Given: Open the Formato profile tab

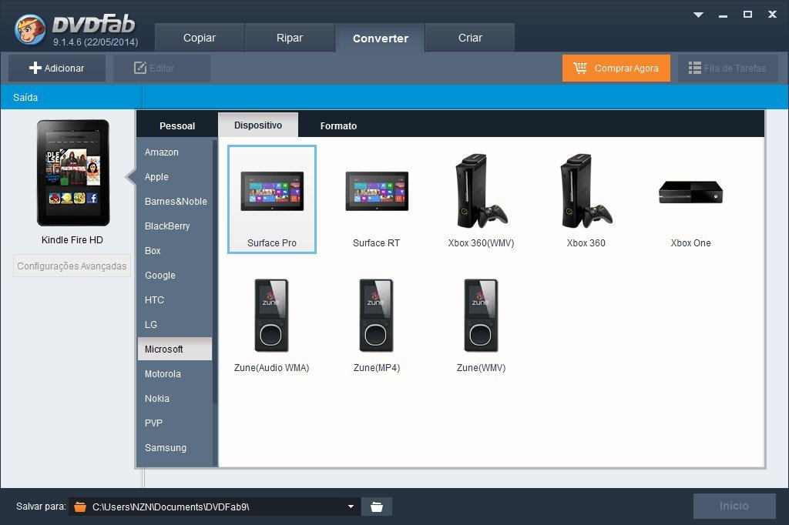Looking at the screenshot, I should [339, 125].
